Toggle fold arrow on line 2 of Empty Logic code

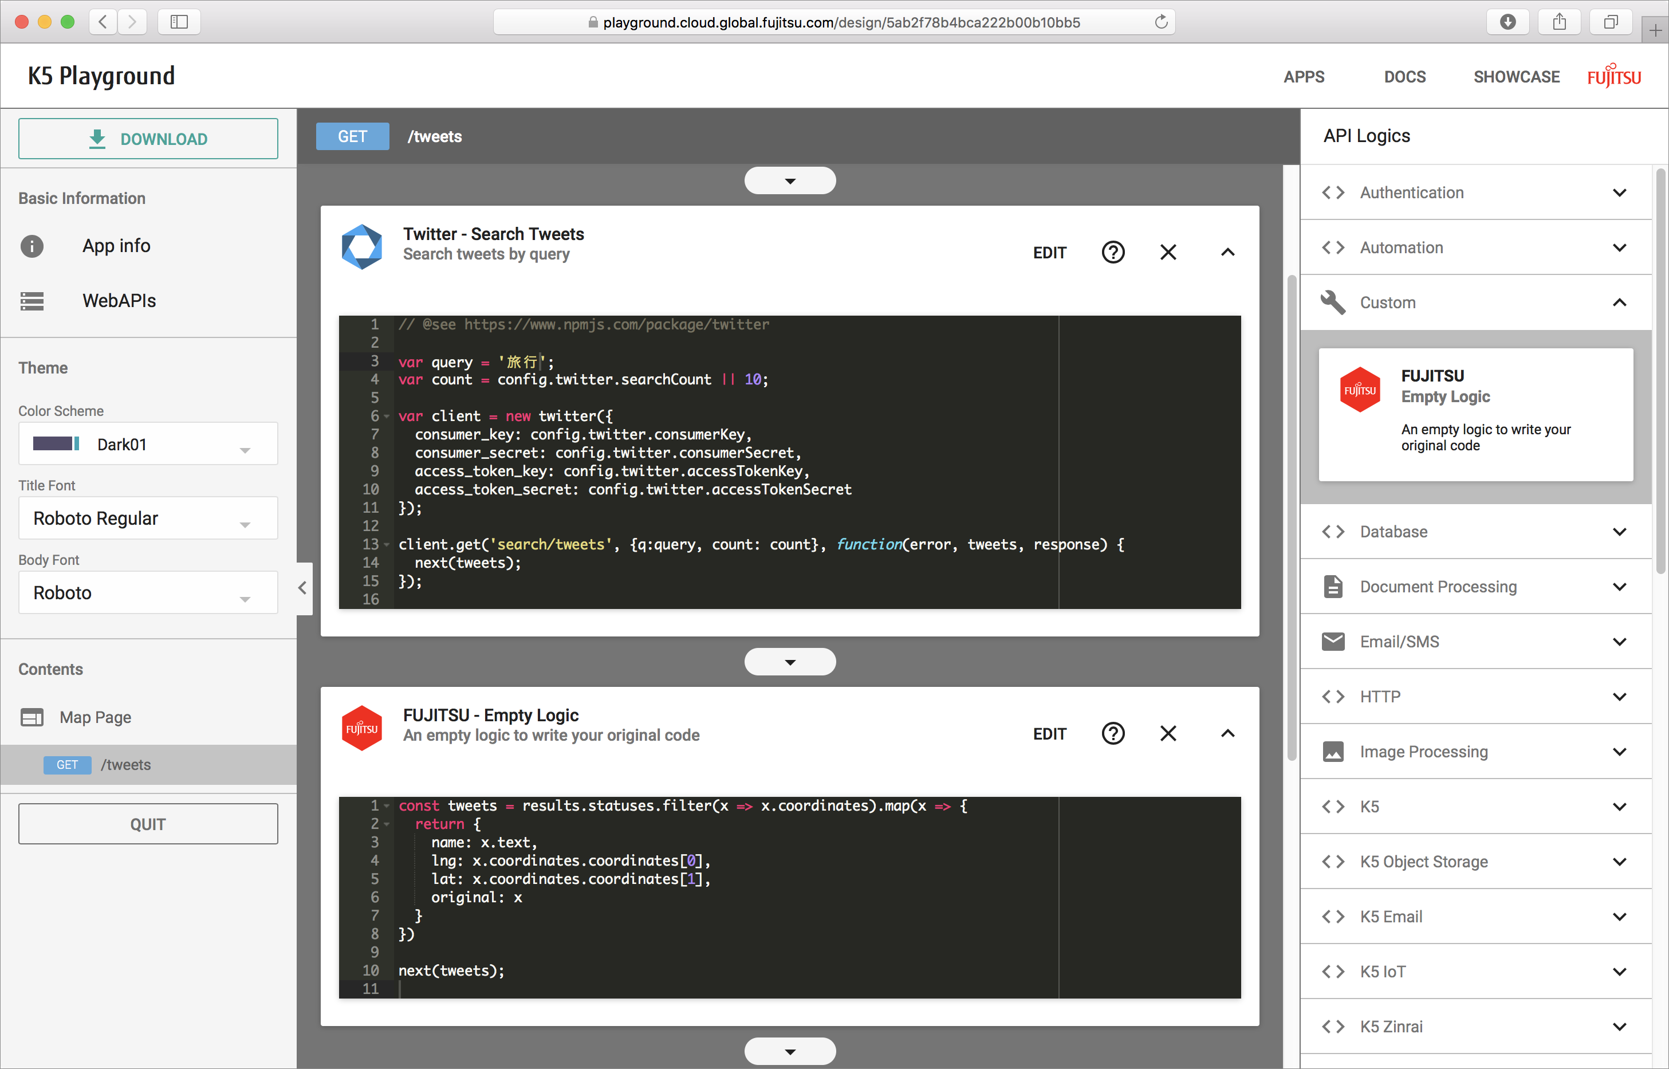tap(387, 824)
